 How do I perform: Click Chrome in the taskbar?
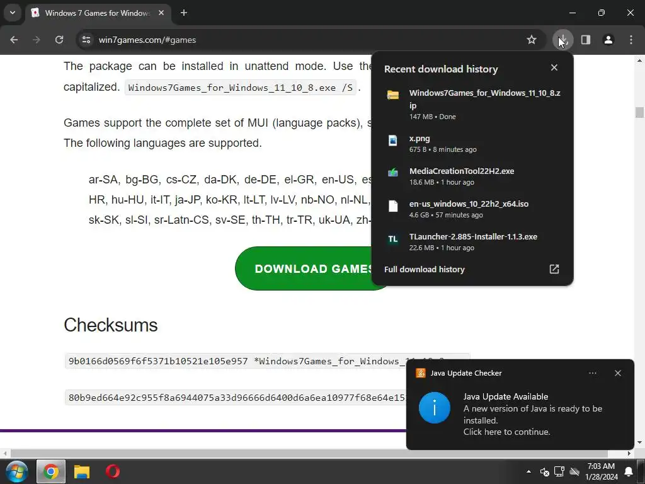tap(50, 471)
